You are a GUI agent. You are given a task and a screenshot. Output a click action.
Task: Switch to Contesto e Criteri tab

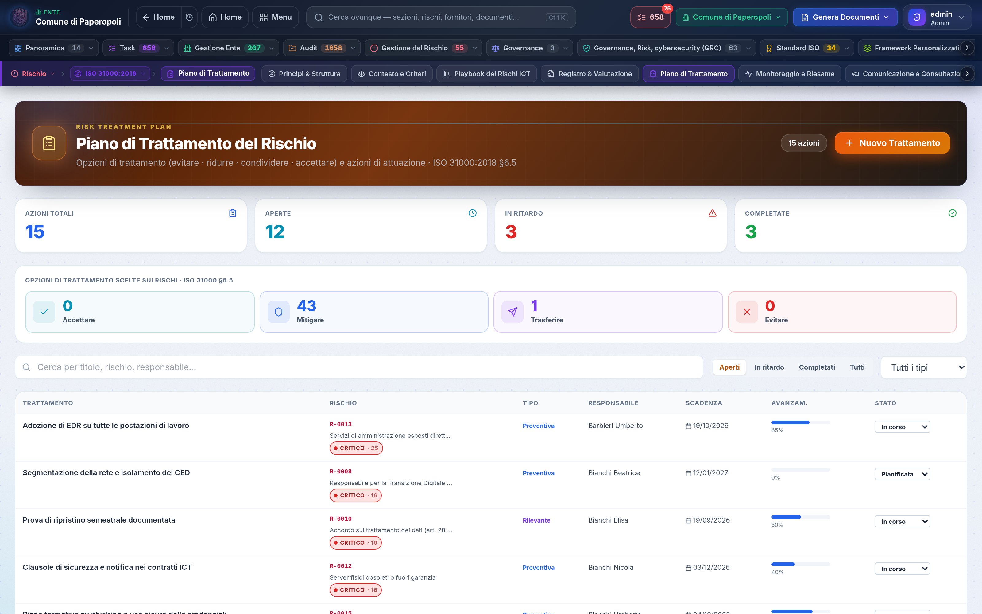392,73
